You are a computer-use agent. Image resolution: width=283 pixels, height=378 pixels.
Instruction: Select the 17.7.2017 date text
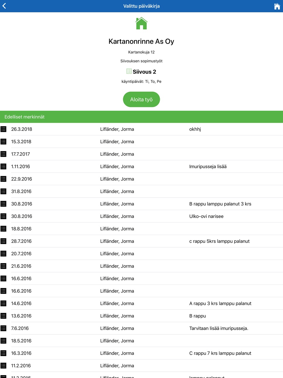(x=20, y=154)
